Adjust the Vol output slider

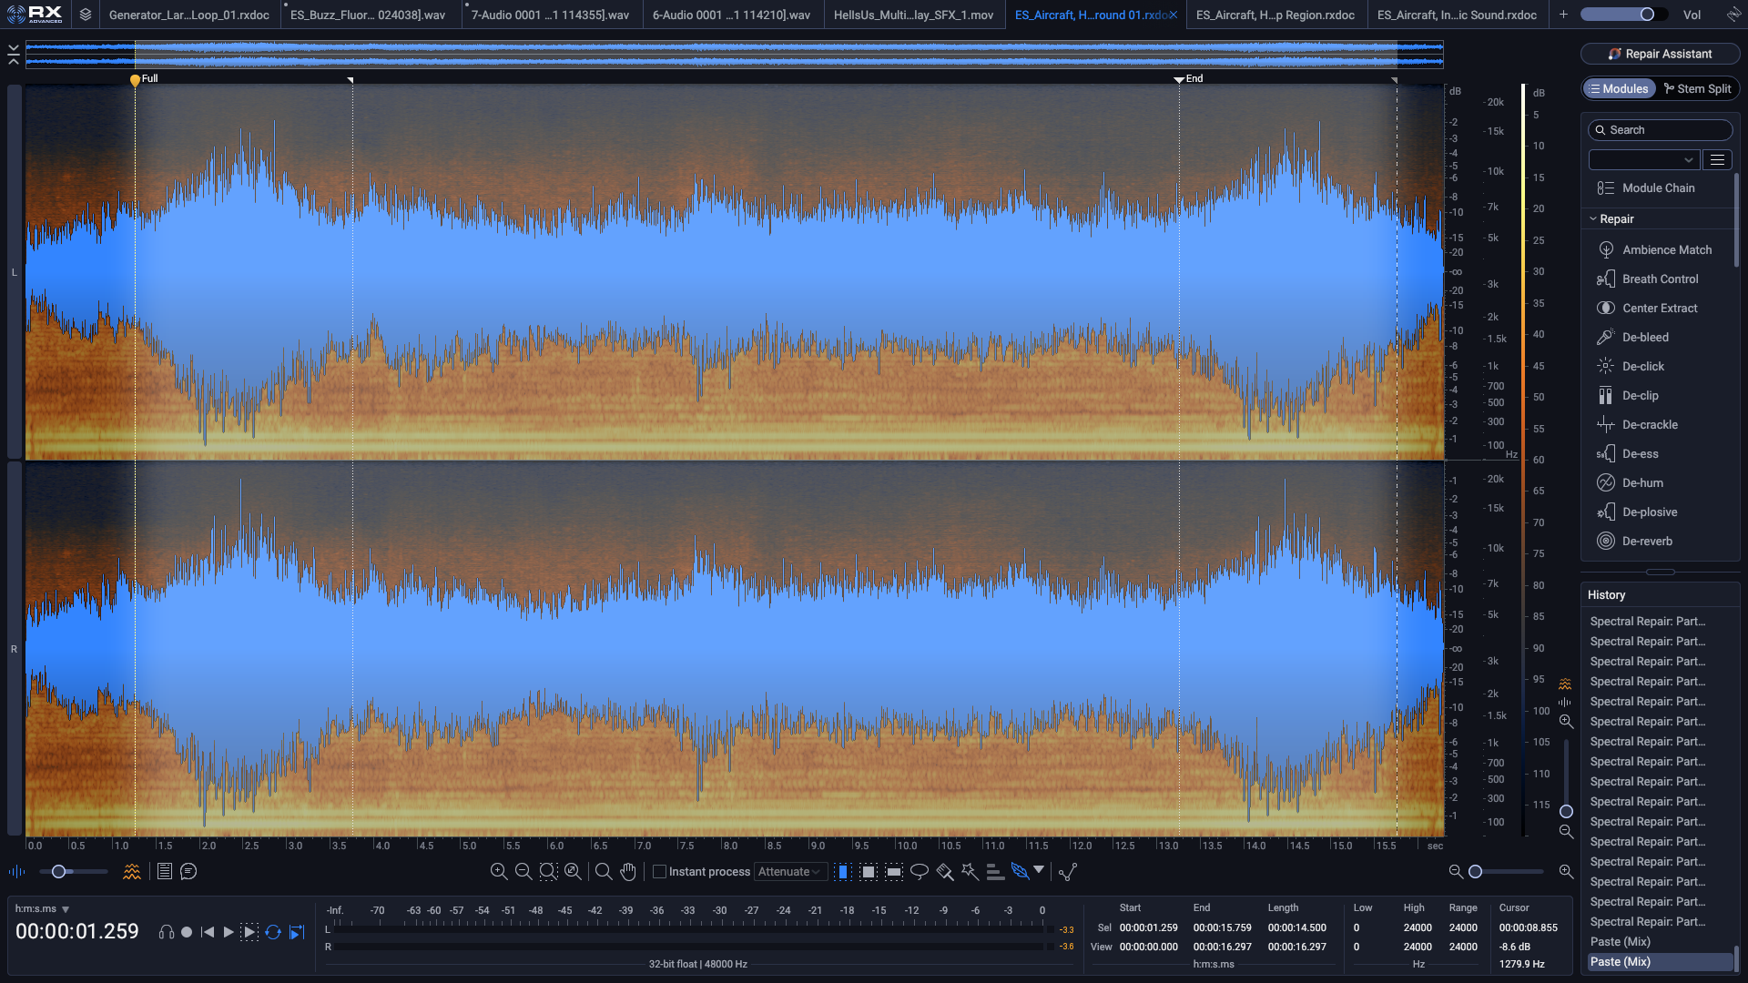(x=1623, y=15)
